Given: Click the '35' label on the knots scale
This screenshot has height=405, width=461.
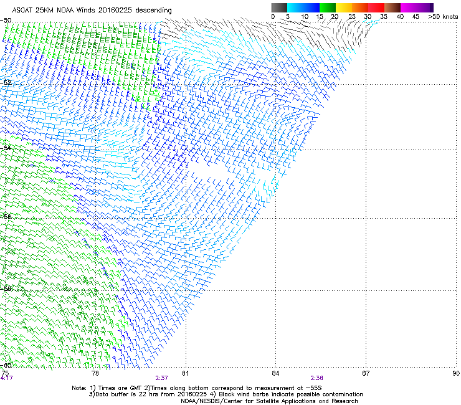Looking at the screenshot, I should point(384,17).
